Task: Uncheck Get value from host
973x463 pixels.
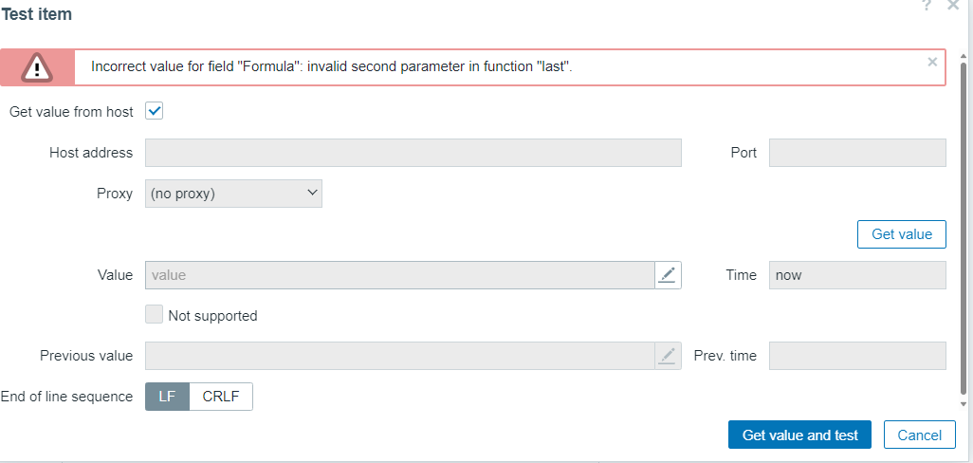Action: click(x=155, y=112)
